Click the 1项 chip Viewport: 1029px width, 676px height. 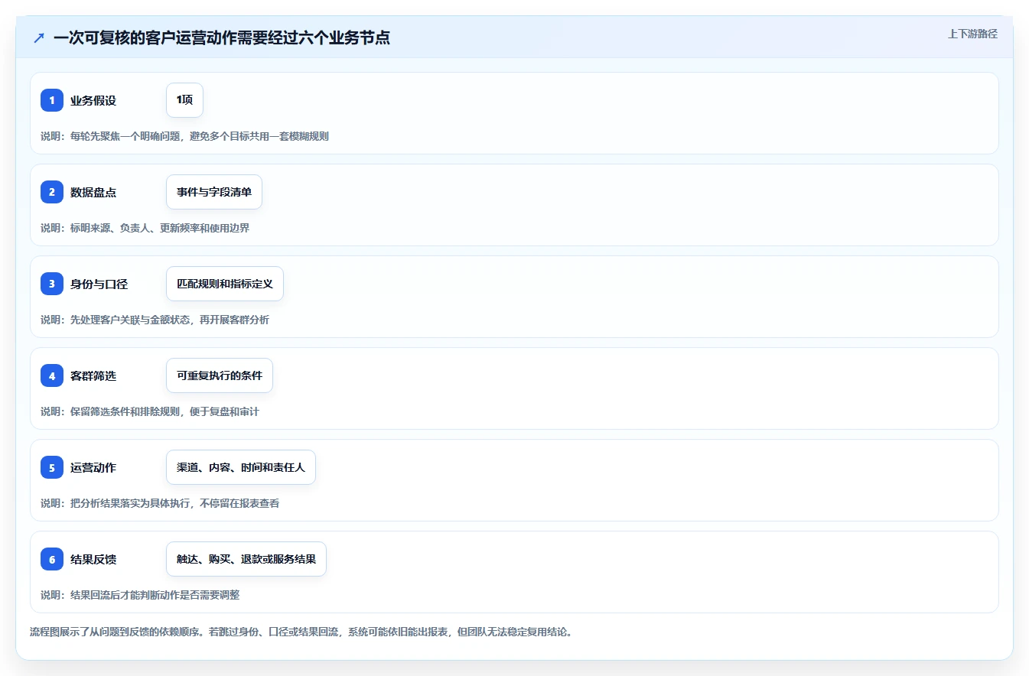184,100
